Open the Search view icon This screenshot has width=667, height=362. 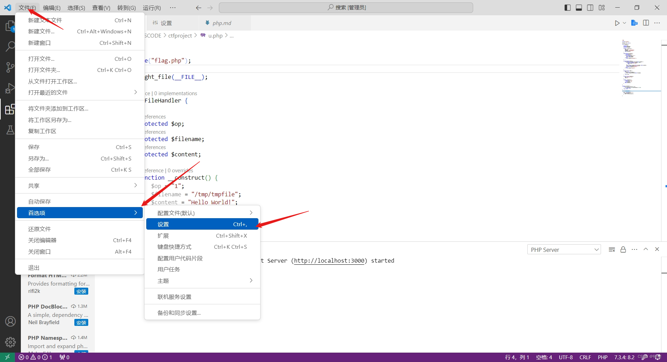coord(10,46)
